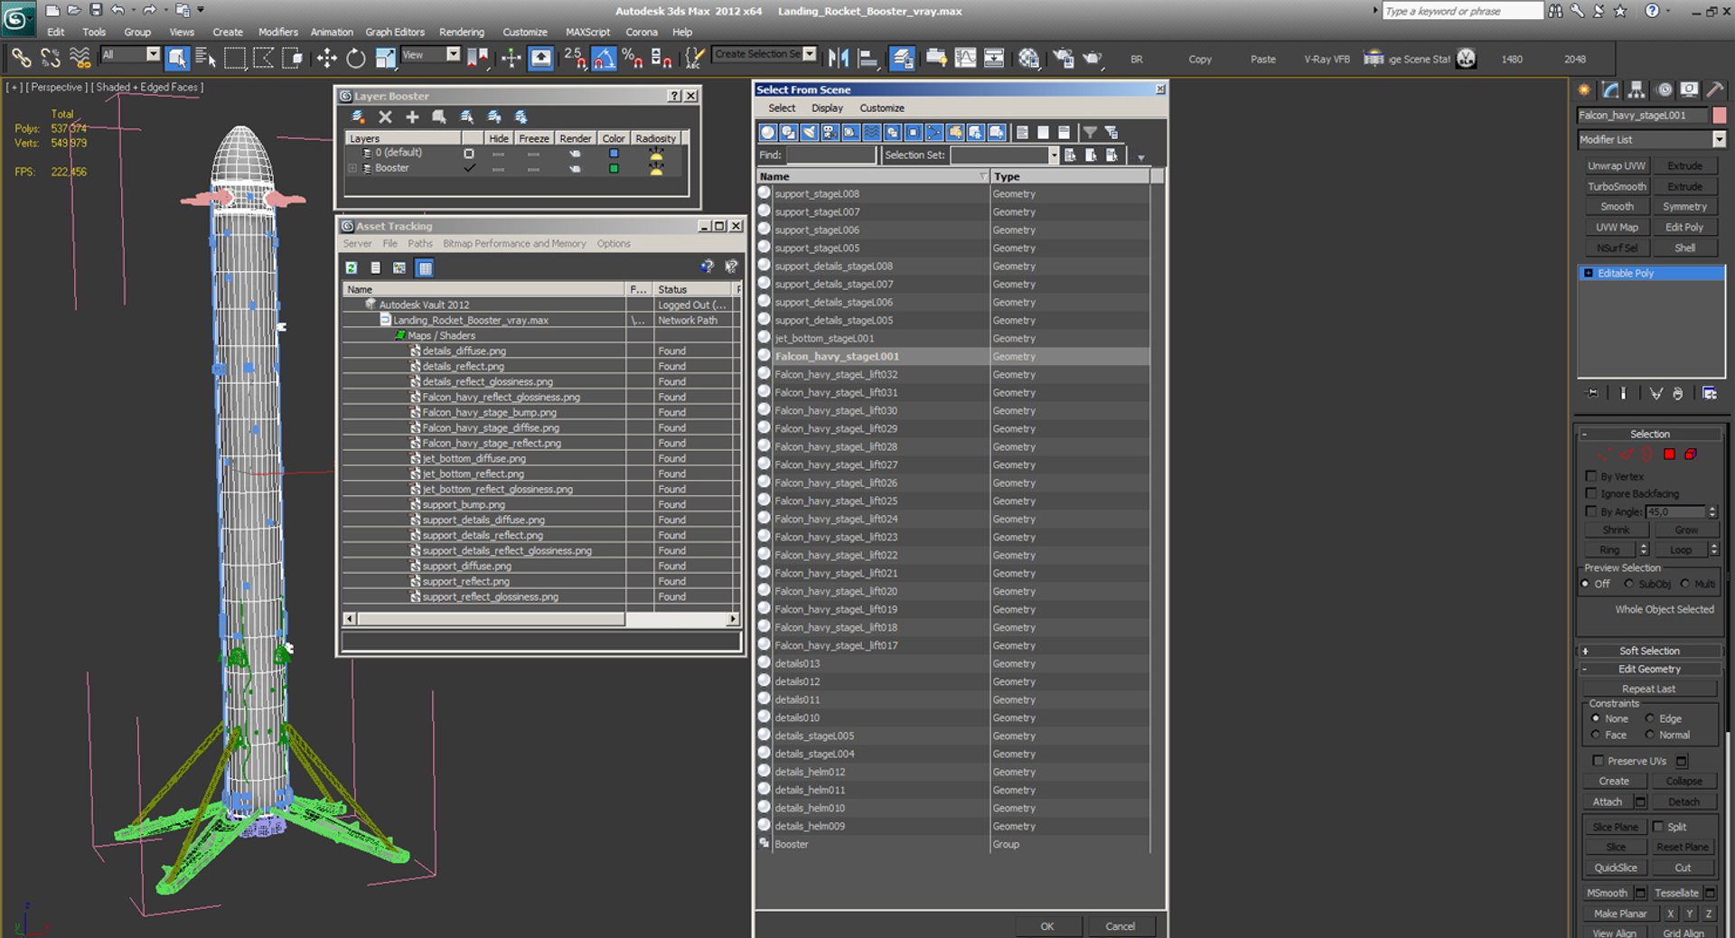
Task: Open the Utilities hammer tab
Action: 1714,89
